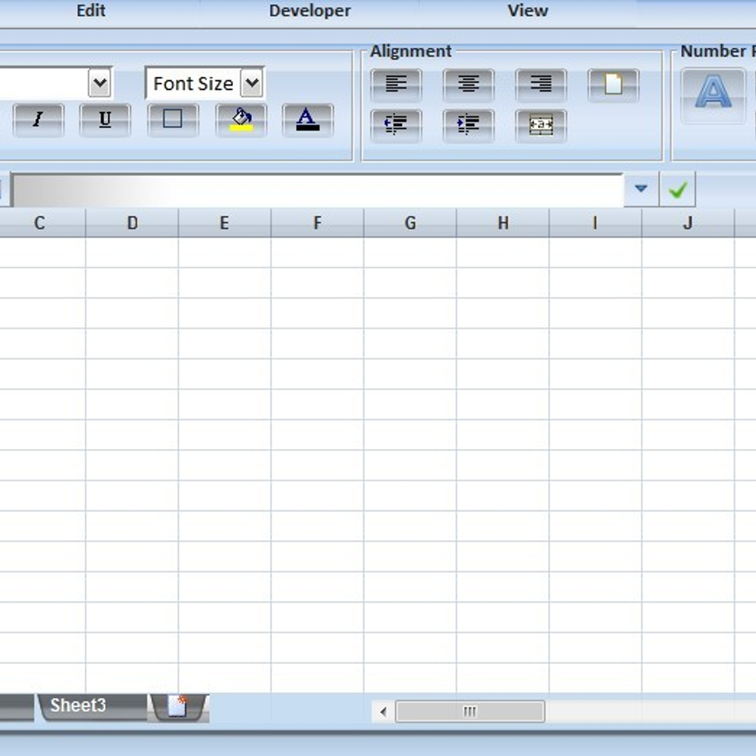Viewport: 756px width, 756px height.
Task: Confirm entry with the green checkmark
Action: click(677, 190)
